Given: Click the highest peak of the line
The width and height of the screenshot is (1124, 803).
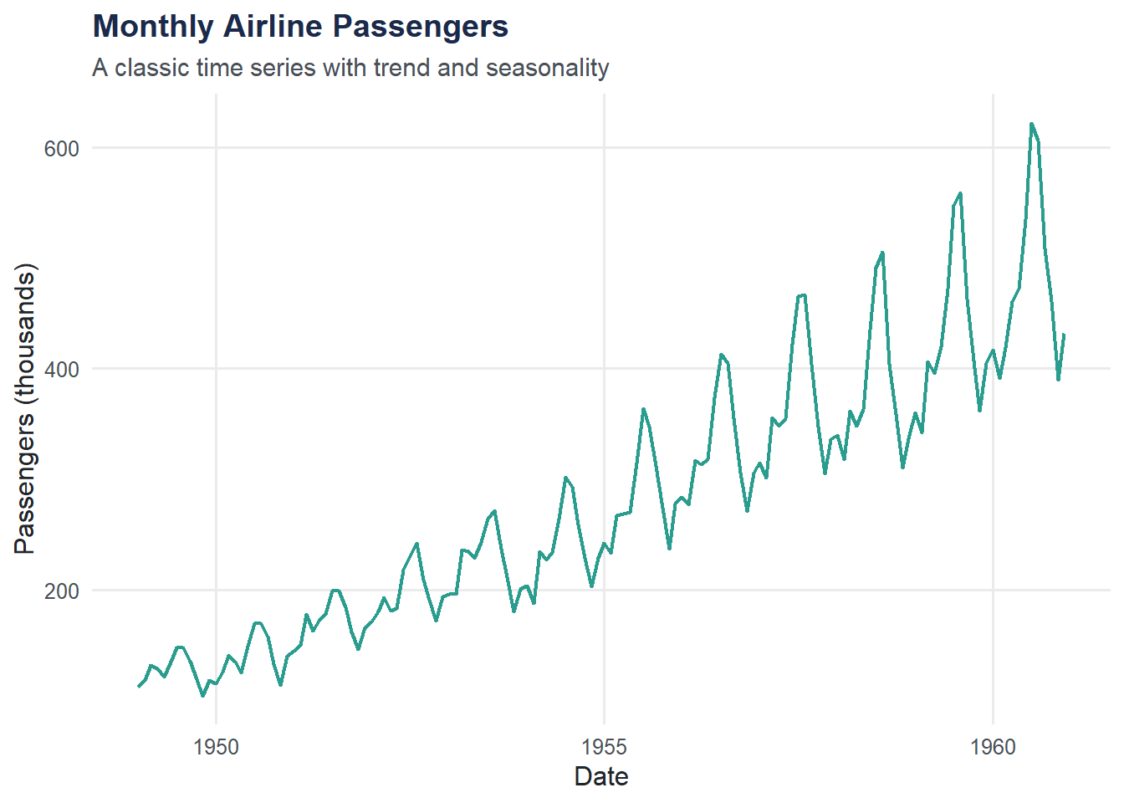Looking at the screenshot, I should click(1031, 124).
